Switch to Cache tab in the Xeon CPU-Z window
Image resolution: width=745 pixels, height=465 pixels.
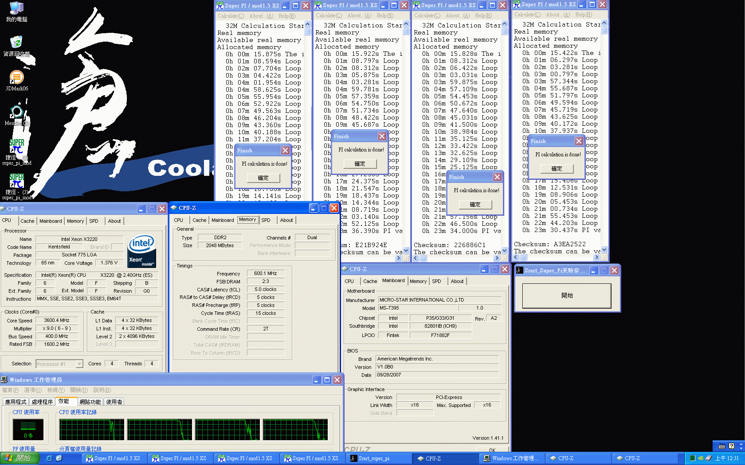[x=27, y=221]
